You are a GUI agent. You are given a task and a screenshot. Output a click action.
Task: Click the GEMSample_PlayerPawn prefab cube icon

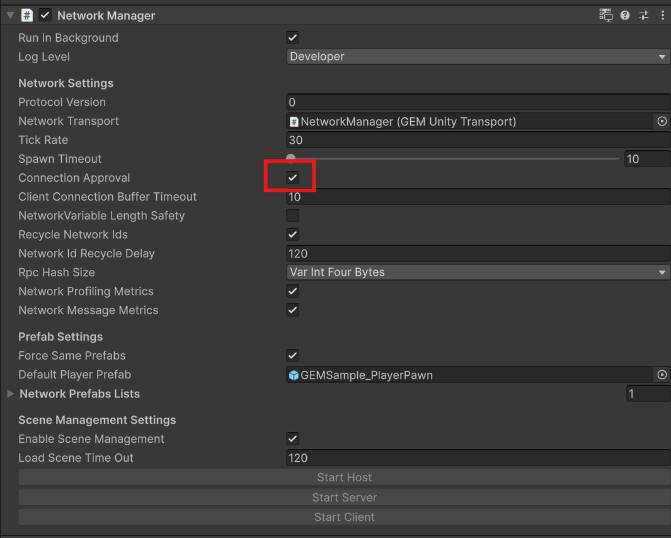click(x=294, y=375)
